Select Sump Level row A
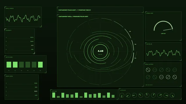This screenshot has height=104, width=186. (22, 83)
